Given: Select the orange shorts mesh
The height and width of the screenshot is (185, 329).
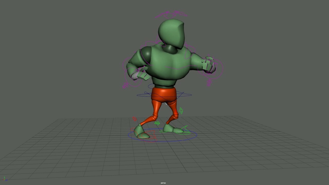Looking at the screenshot, I should point(164,95).
